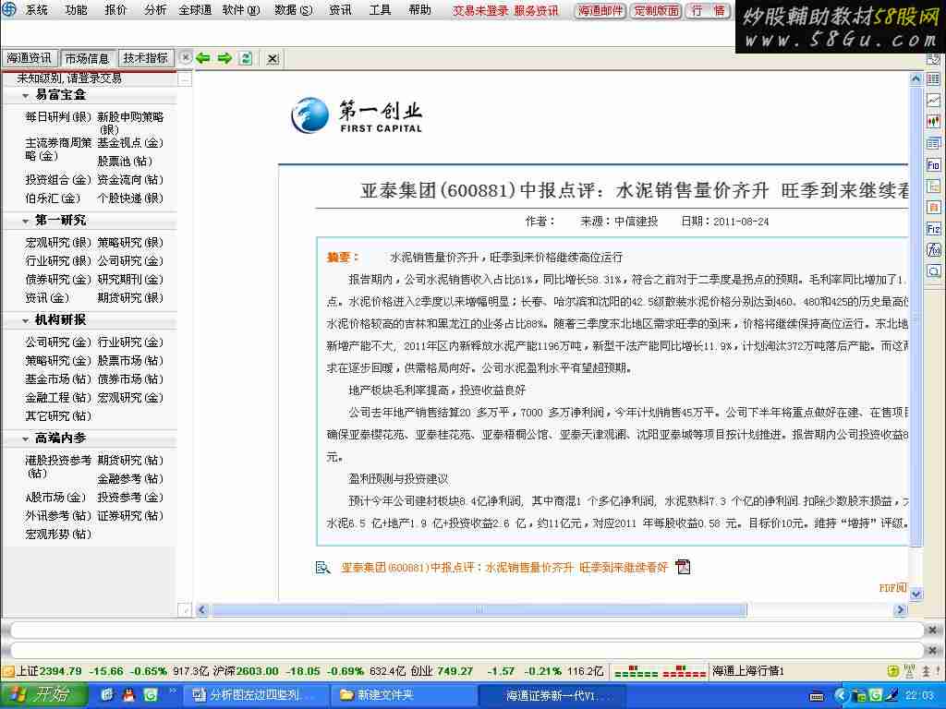946x709 pixels.
Task: Open the 资讯 menu
Action: pyautogui.click(x=340, y=9)
